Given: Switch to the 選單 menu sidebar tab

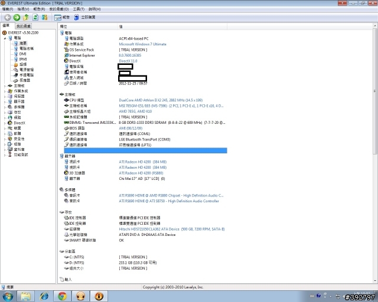Looking at the screenshot, I should click(x=6, y=25).
